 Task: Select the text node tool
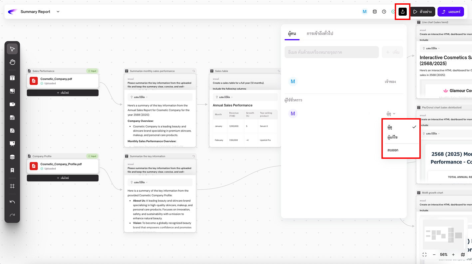pos(12,78)
